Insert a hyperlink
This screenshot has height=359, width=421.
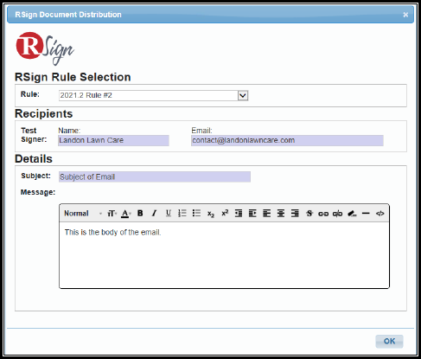[323, 214]
